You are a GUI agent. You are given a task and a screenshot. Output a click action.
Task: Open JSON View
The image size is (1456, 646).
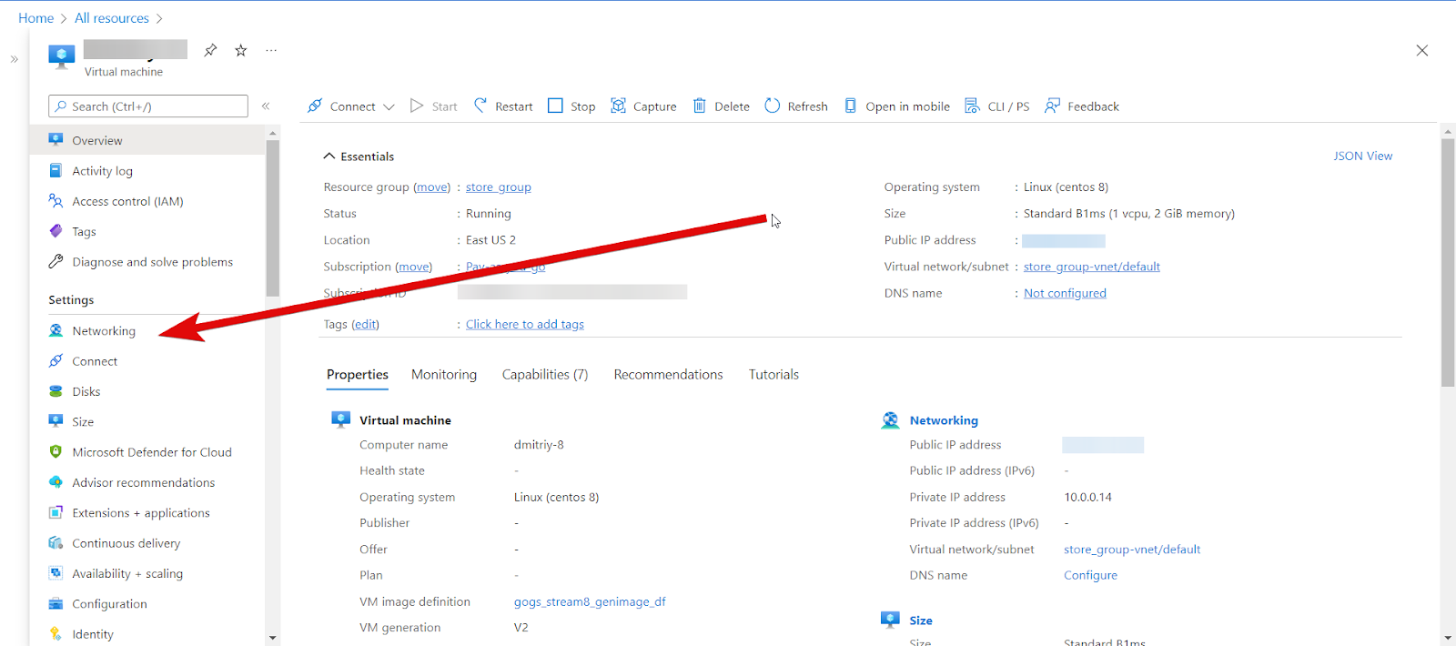[x=1363, y=156]
